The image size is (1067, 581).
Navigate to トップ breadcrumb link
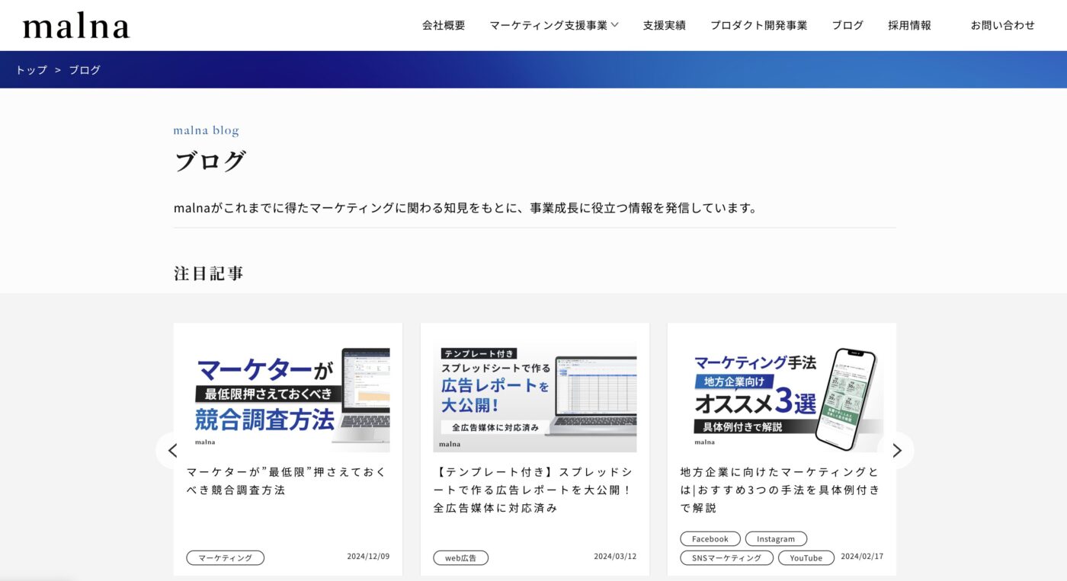click(31, 70)
